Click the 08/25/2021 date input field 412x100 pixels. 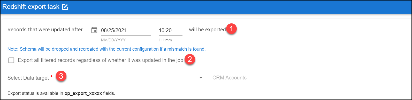126,30
